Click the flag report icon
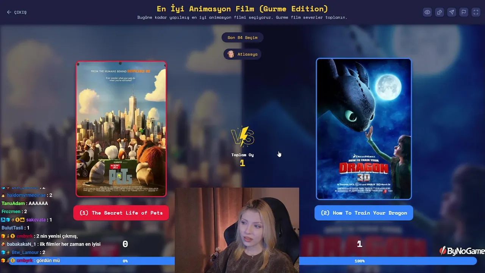Viewport: 485px width, 273px height. pos(464,12)
